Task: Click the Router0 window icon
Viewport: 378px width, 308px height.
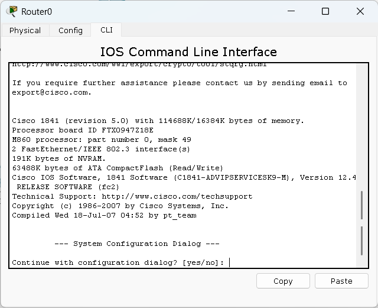Action: [x=12, y=11]
